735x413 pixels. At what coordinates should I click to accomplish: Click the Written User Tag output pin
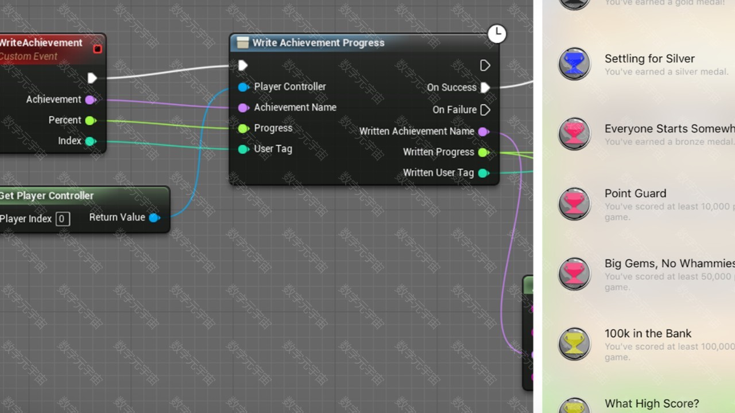point(483,173)
